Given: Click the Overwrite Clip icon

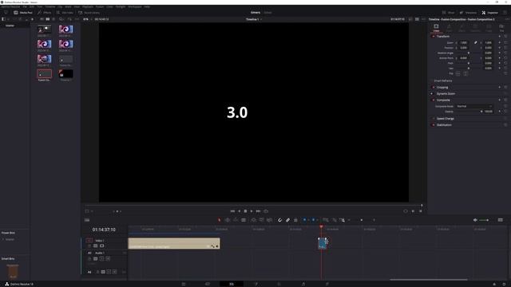Looking at the screenshot, I should click(x=261, y=220).
